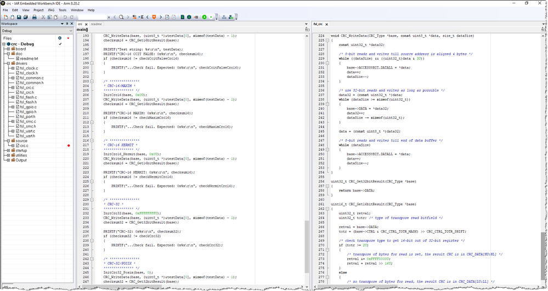Click the orange Toggle Breakpoint icon

154,18
